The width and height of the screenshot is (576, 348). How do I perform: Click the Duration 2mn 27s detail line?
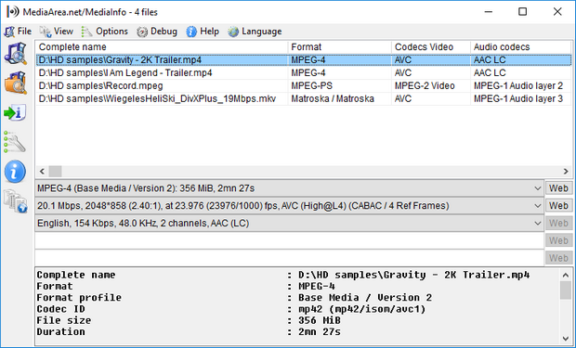point(189,332)
